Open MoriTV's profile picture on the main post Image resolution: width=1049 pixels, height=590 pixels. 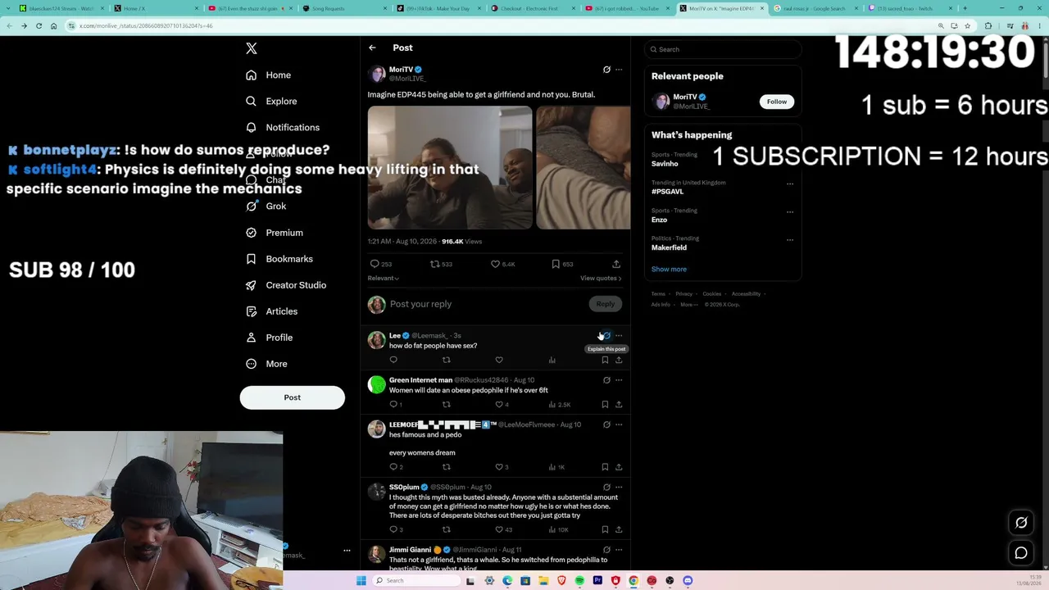(x=377, y=74)
